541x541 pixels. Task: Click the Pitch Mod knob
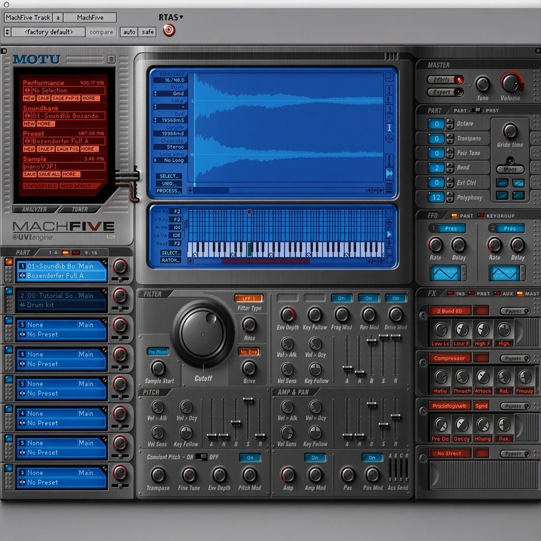point(249,475)
